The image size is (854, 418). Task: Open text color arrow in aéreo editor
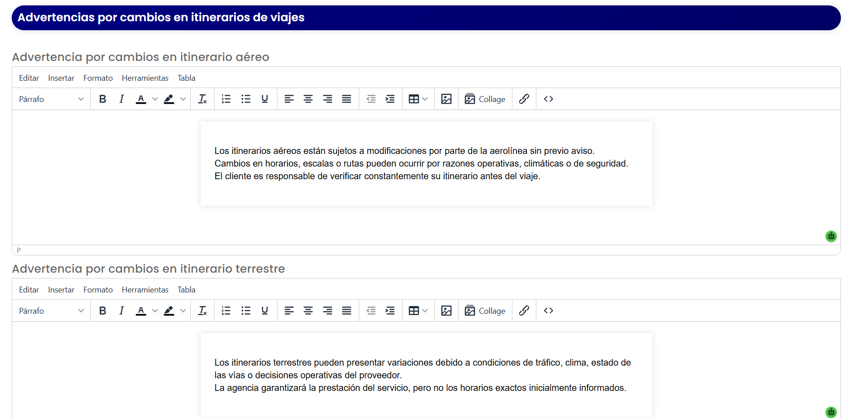click(155, 99)
